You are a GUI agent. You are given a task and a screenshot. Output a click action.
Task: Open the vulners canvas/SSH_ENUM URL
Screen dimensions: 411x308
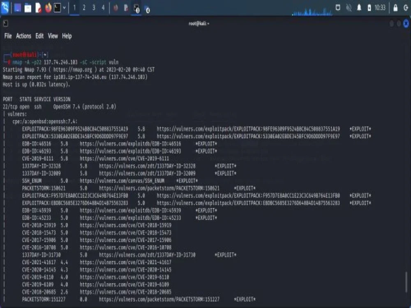(122, 181)
